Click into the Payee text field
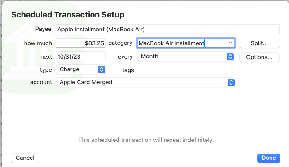 (167, 29)
